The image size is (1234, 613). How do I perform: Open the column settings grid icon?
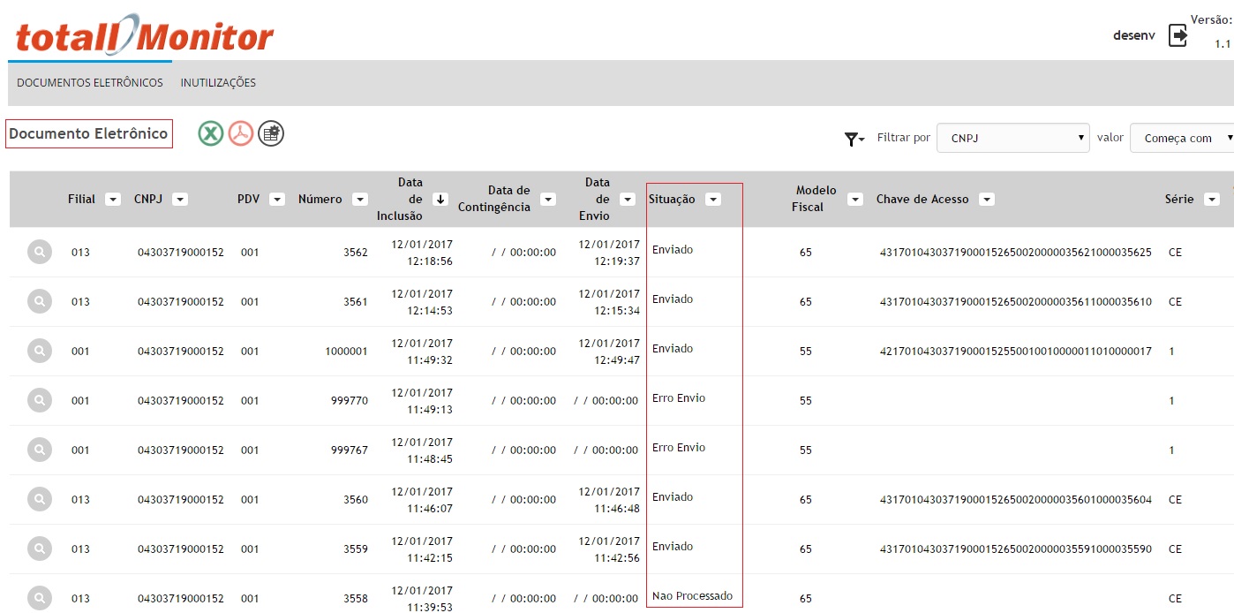pos(271,133)
